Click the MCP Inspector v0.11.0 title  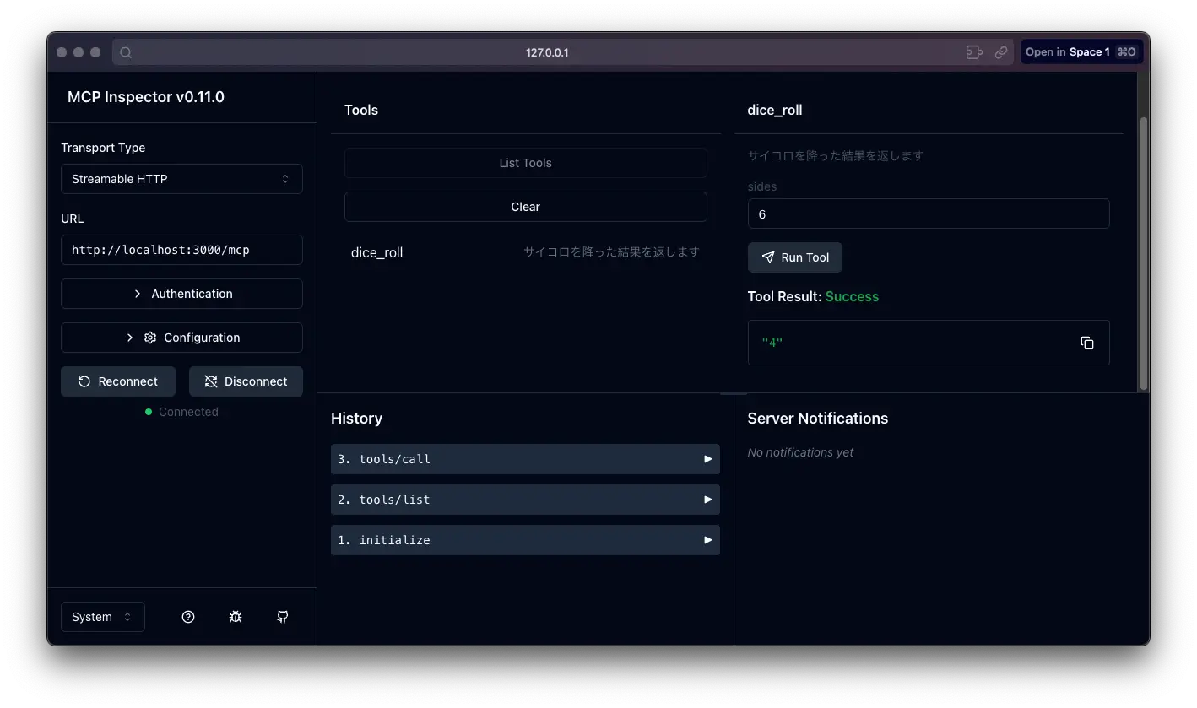[146, 97]
